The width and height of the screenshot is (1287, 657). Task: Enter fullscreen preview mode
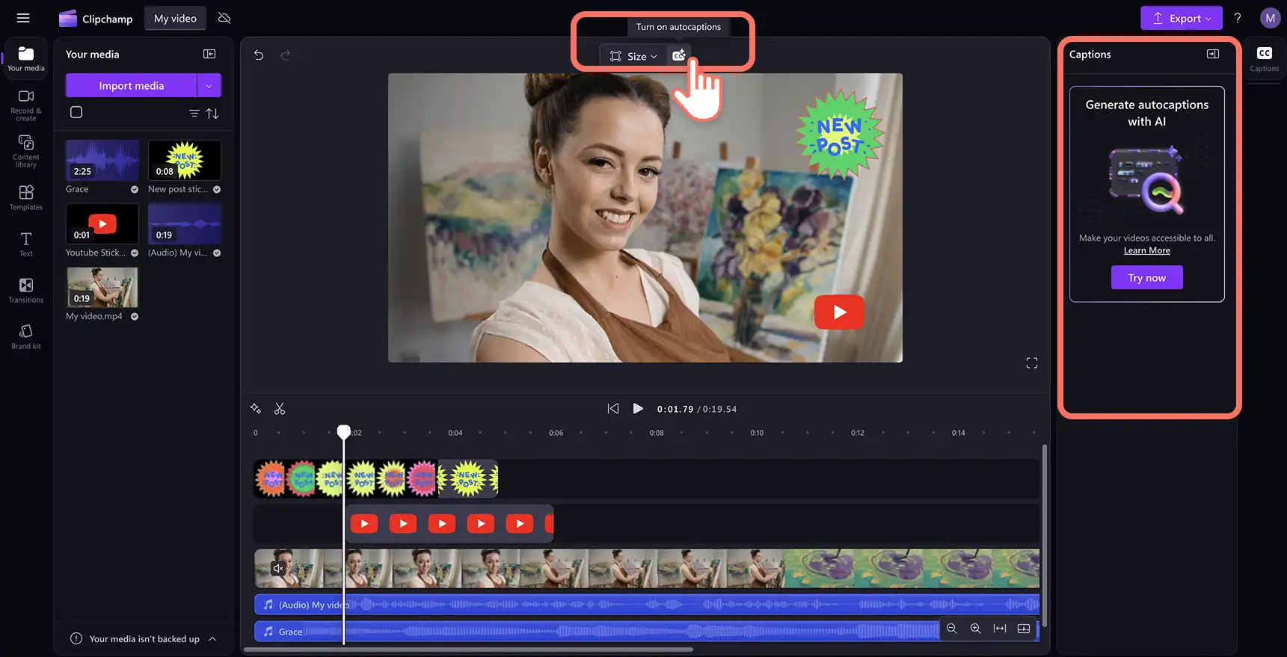(1032, 363)
